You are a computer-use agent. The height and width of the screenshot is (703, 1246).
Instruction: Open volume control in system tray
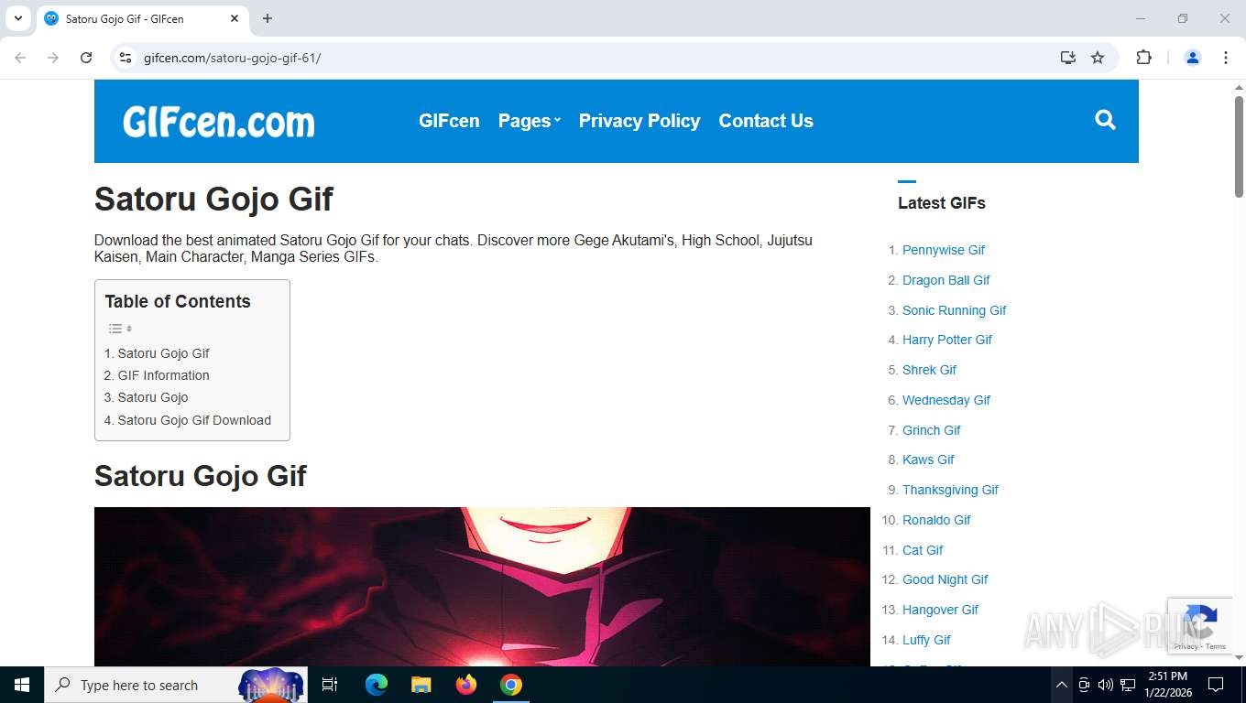point(1106,685)
